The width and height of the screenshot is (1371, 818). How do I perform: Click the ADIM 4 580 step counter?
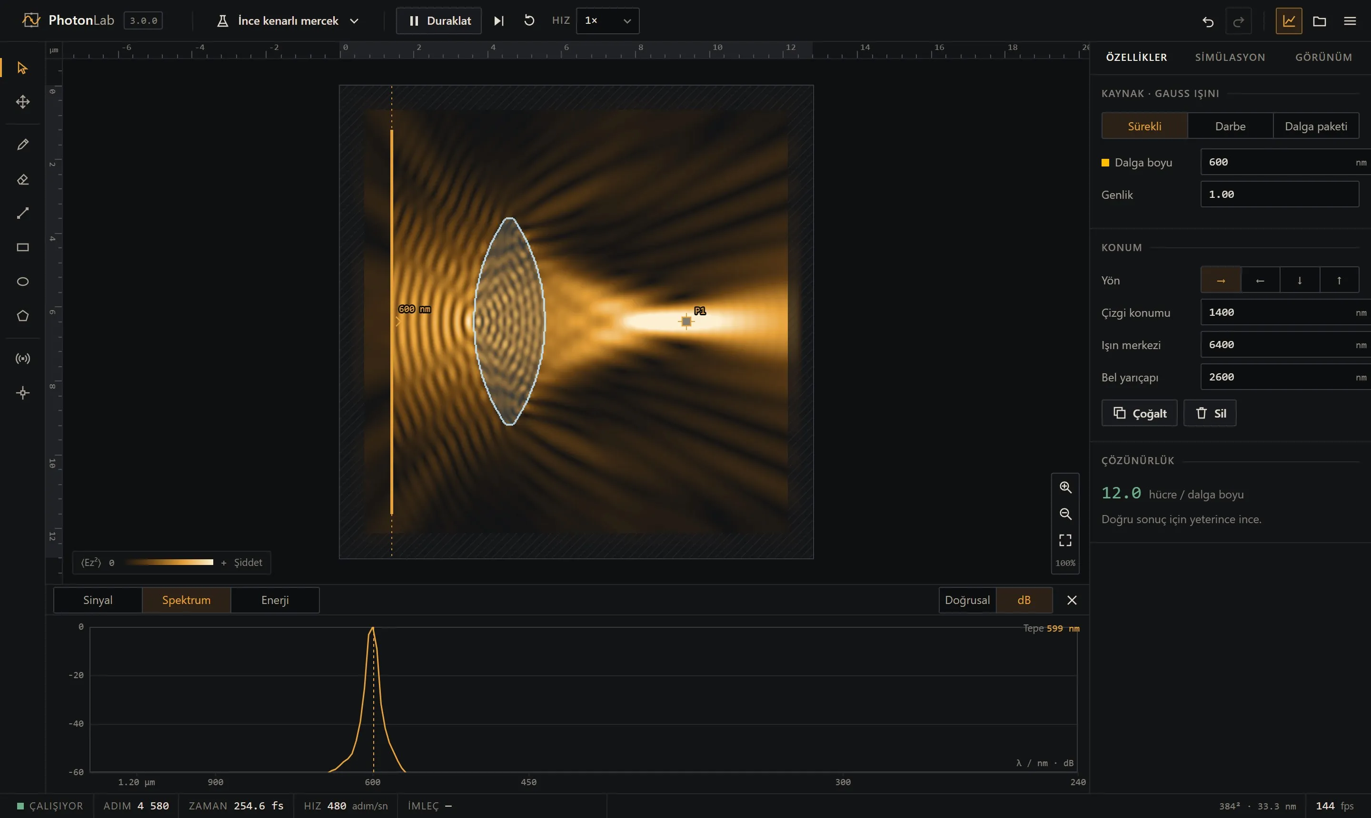coord(136,807)
